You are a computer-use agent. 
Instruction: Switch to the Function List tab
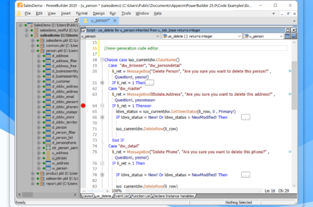point(141,196)
